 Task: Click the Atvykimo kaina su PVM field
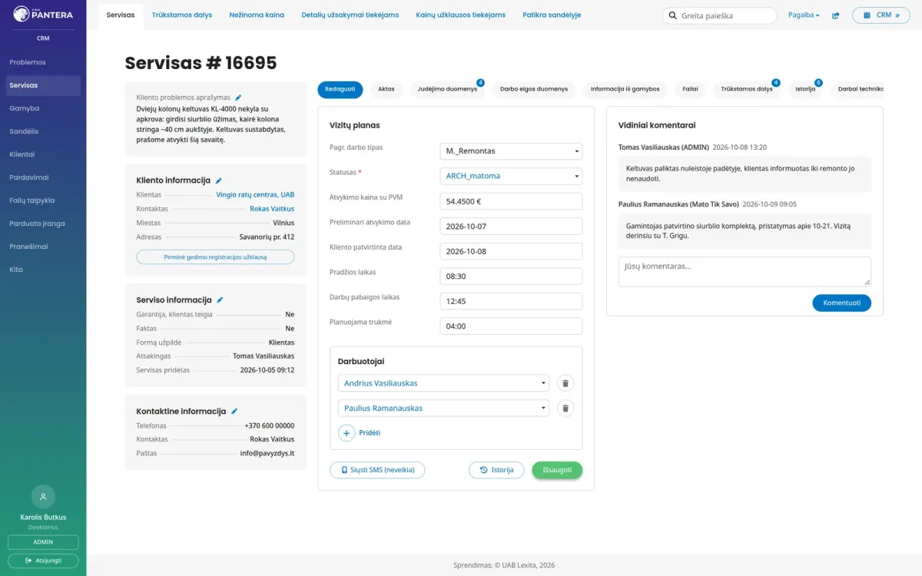[x=511, y=201]
